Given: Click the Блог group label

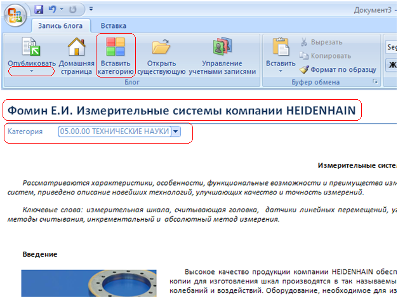Looking at the screenshot, I should [132, 82].
